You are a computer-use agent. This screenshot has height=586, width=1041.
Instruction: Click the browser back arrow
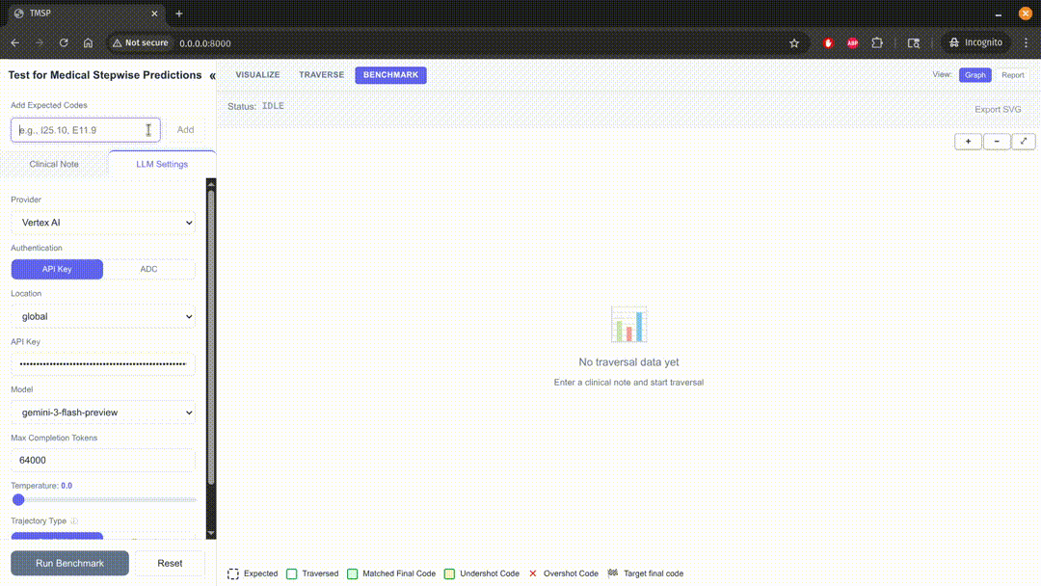point(15,43)
